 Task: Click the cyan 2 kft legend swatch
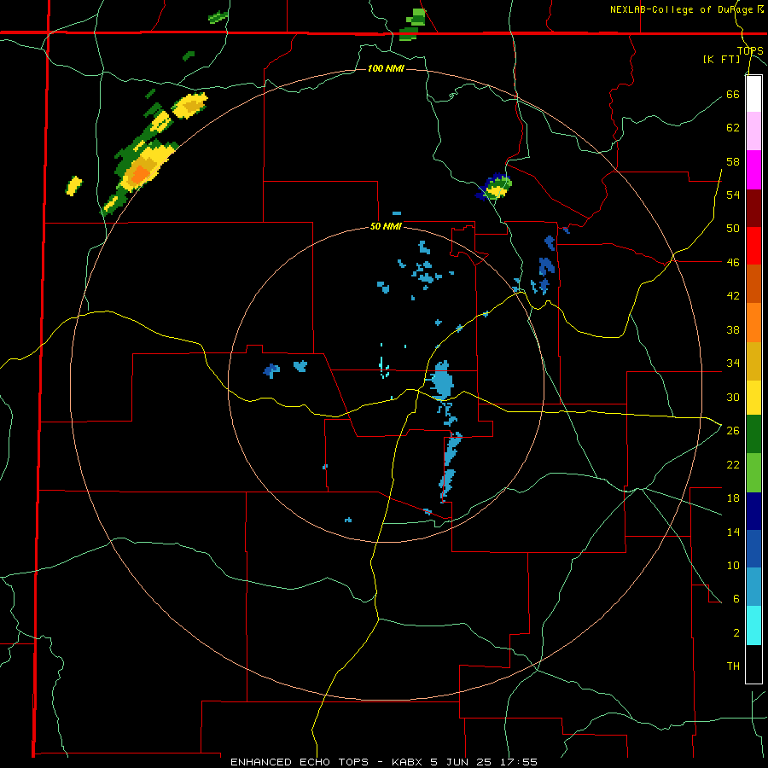(753, 625)
